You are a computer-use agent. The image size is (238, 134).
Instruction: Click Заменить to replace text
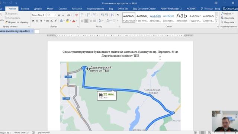pos(228,18)
